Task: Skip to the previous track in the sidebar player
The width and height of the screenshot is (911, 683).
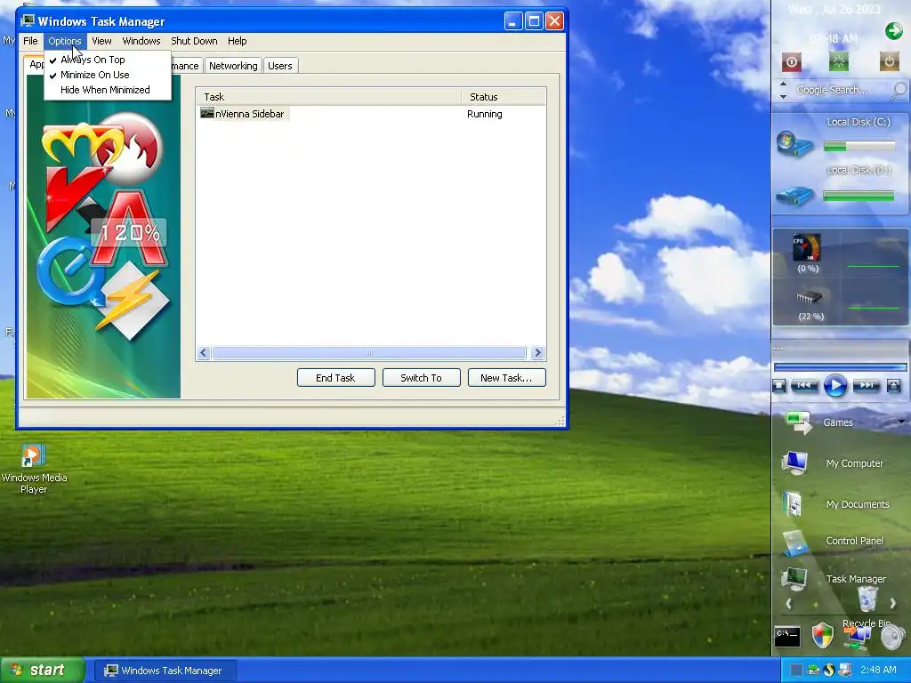Action: coord(804,385)
